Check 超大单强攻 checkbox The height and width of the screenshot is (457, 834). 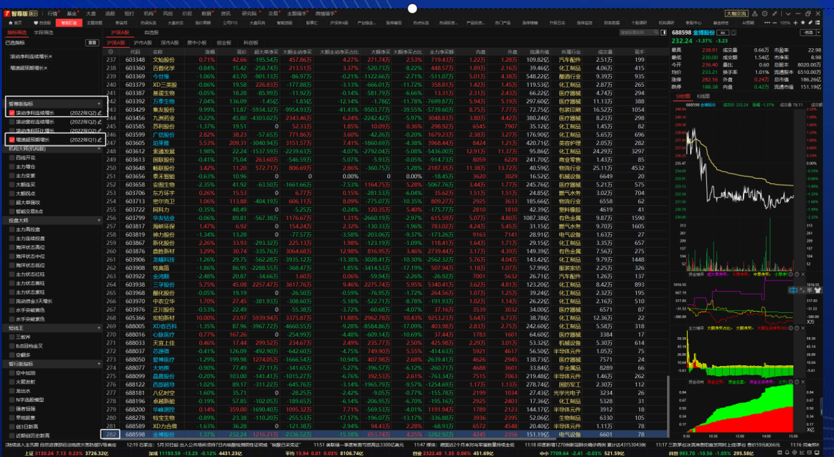(x=12, y=202)
